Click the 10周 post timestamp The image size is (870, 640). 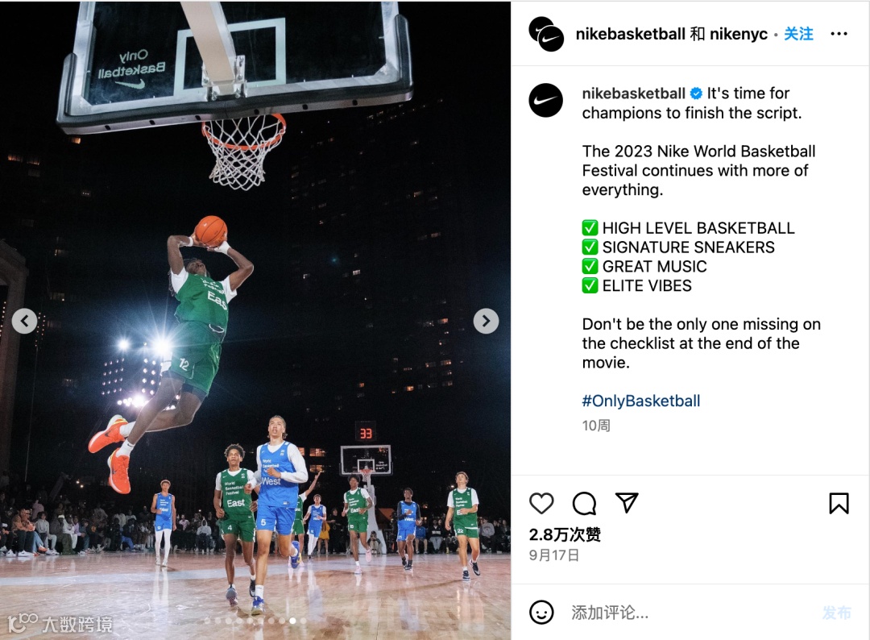point(596,426)
